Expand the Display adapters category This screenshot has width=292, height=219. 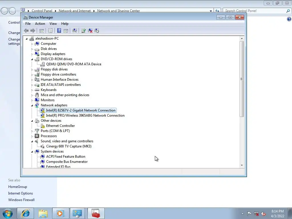coord(32,54)
